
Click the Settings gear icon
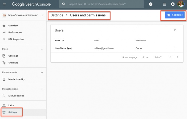click(4, 112)
